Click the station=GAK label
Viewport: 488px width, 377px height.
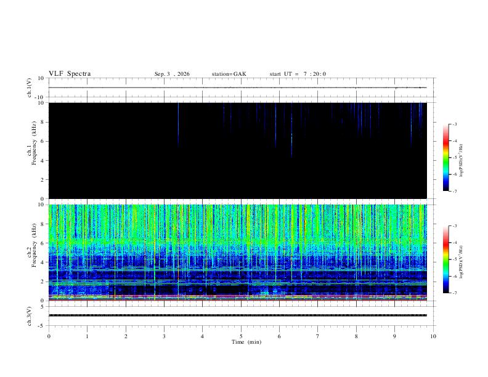[229, 74]
